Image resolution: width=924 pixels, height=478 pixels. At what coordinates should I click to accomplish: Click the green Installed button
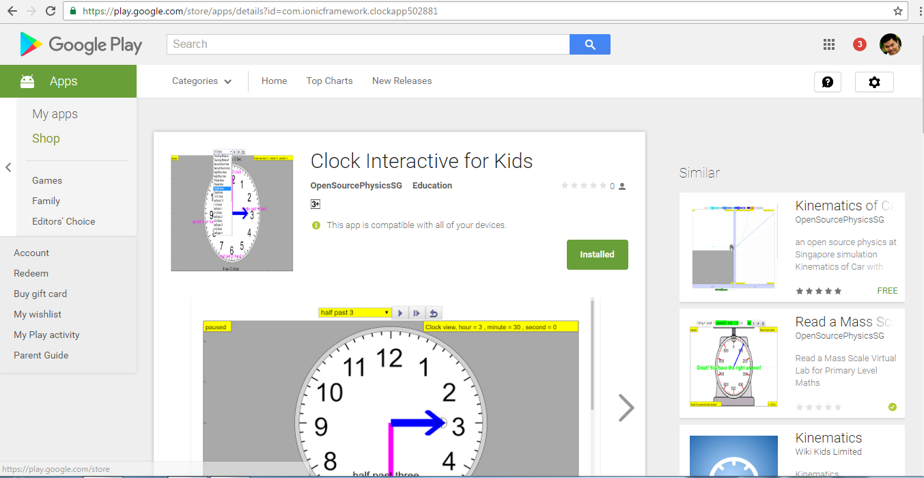coord(598,255)
